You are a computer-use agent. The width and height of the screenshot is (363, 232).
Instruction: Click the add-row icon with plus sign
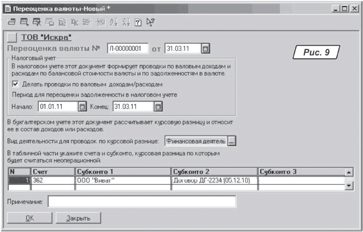(24, 22)
